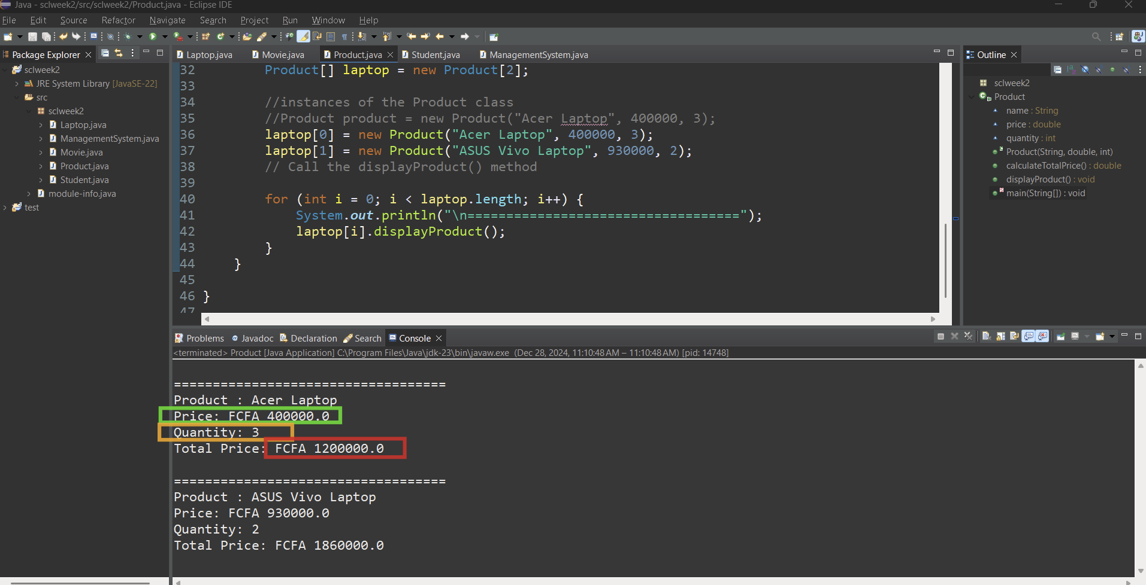Click the New Java Package icon

coord(205,36)
